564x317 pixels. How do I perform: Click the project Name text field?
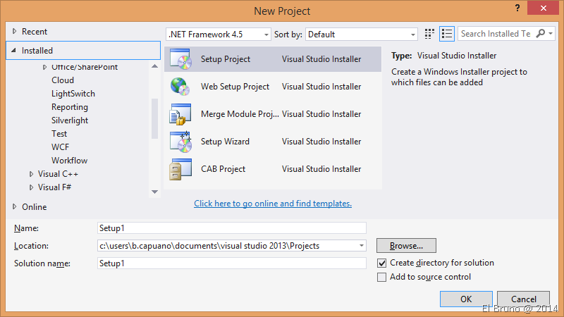coord(232,228)
